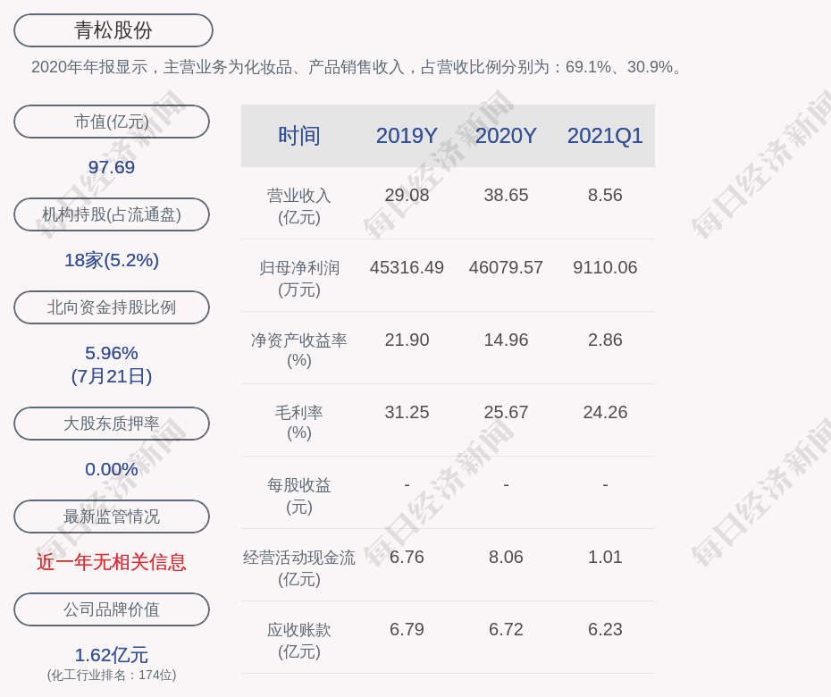Click the 1.62亿元 brand value text
The height and width of the screenshot is (697, 831).
(112, 655)
